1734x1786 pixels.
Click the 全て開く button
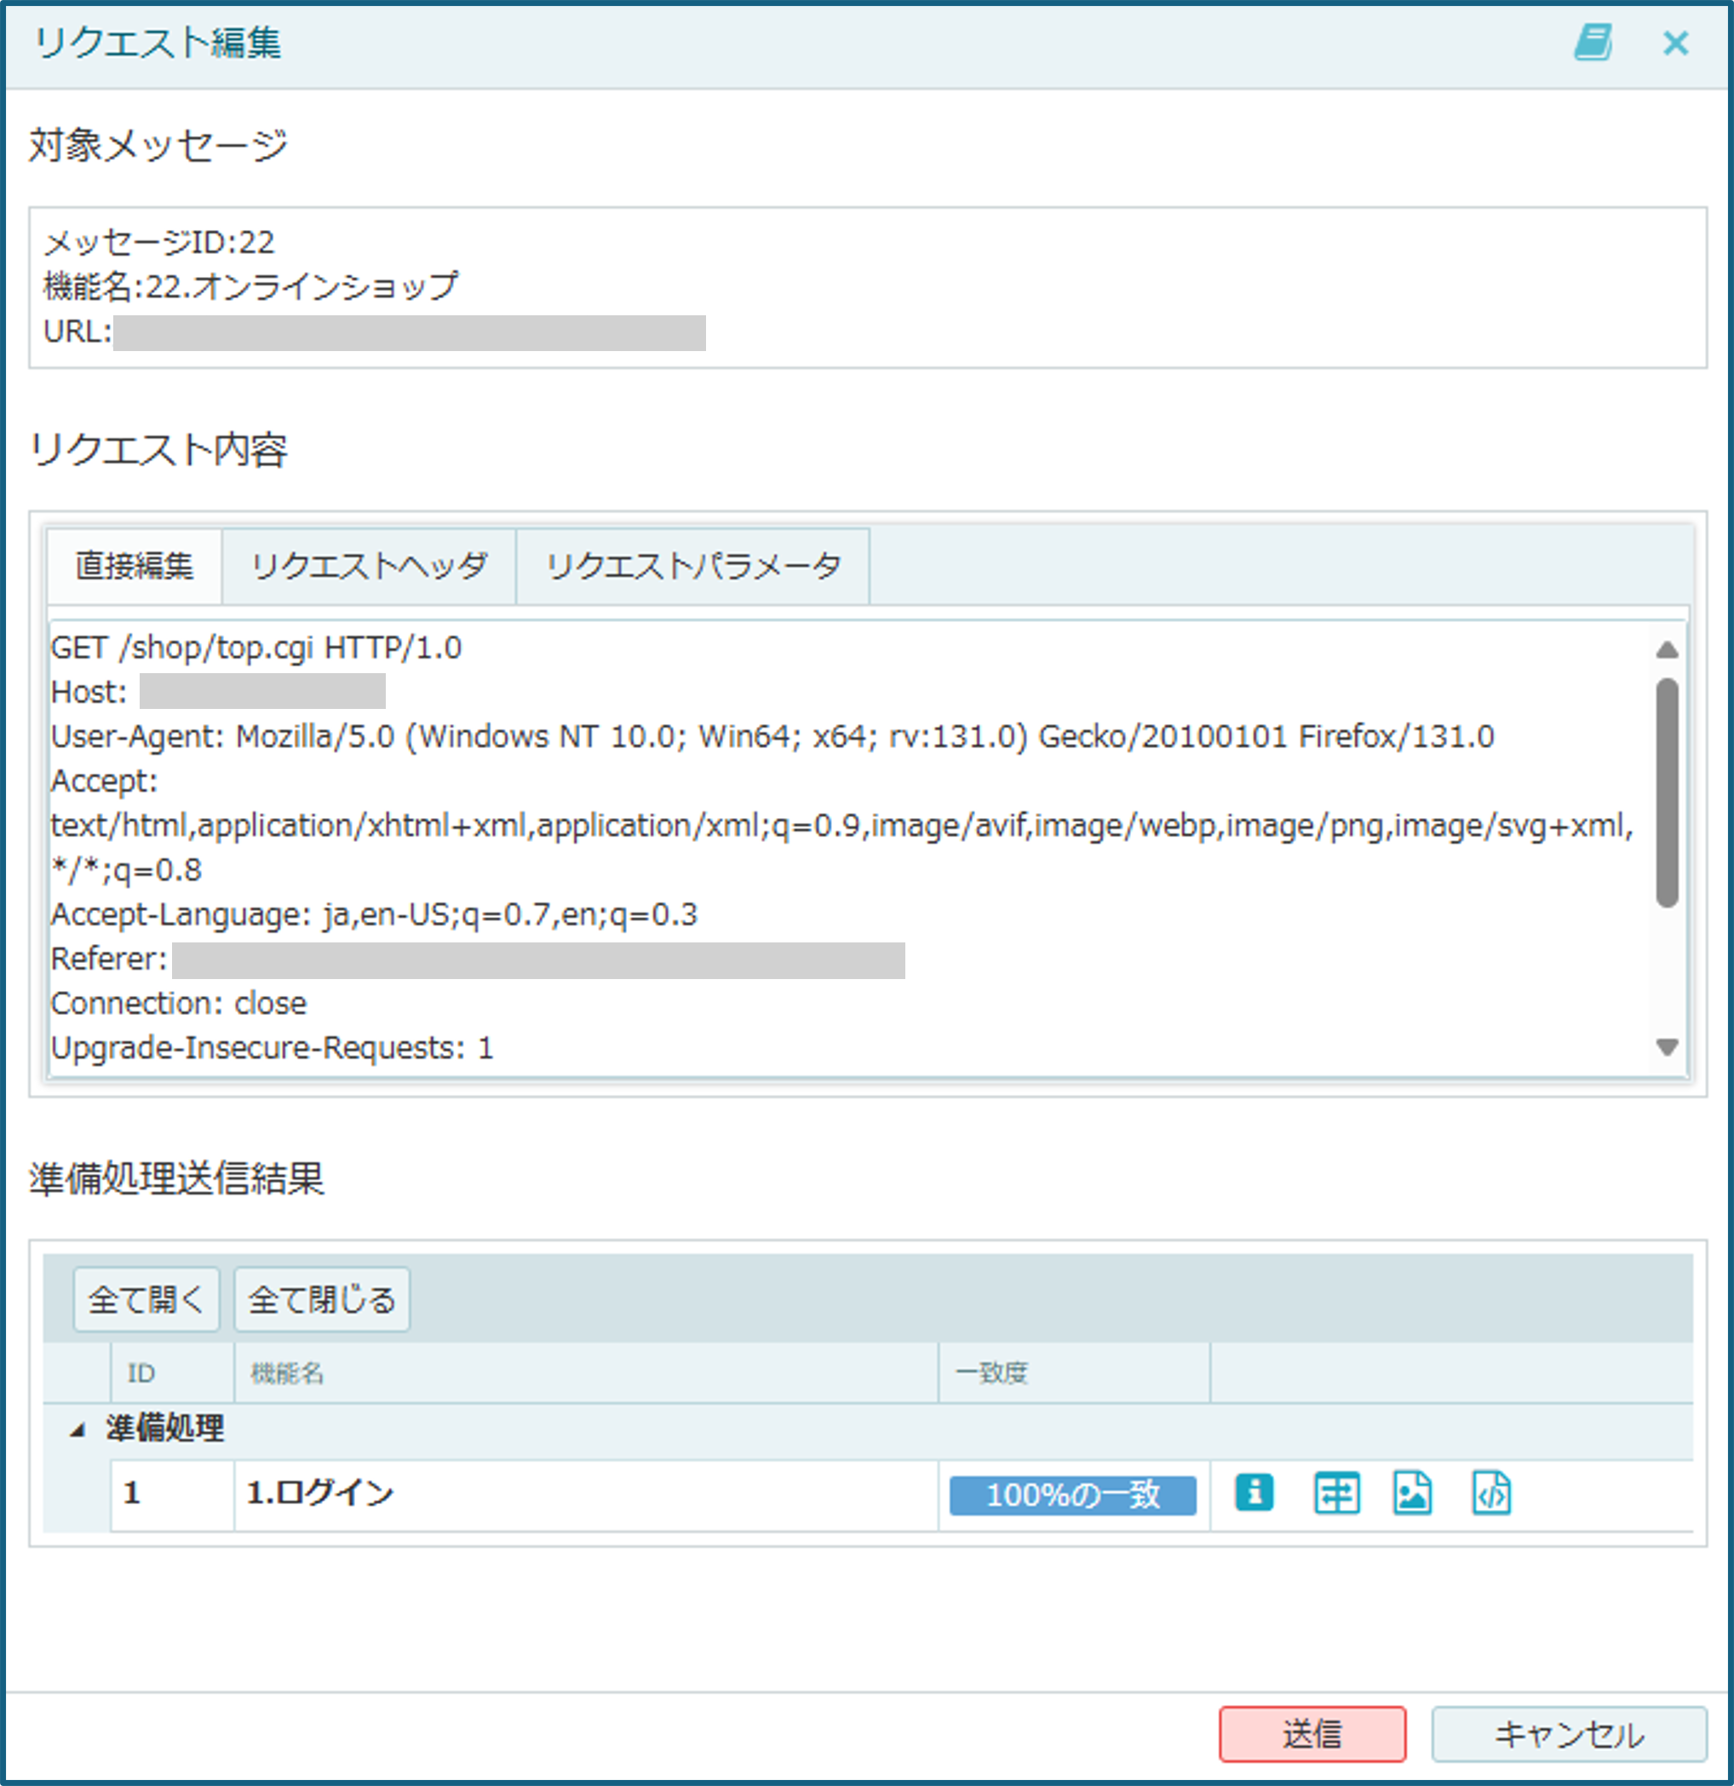146,1299
